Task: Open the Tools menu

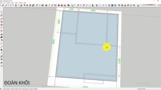Action: [x=16, y=3]
